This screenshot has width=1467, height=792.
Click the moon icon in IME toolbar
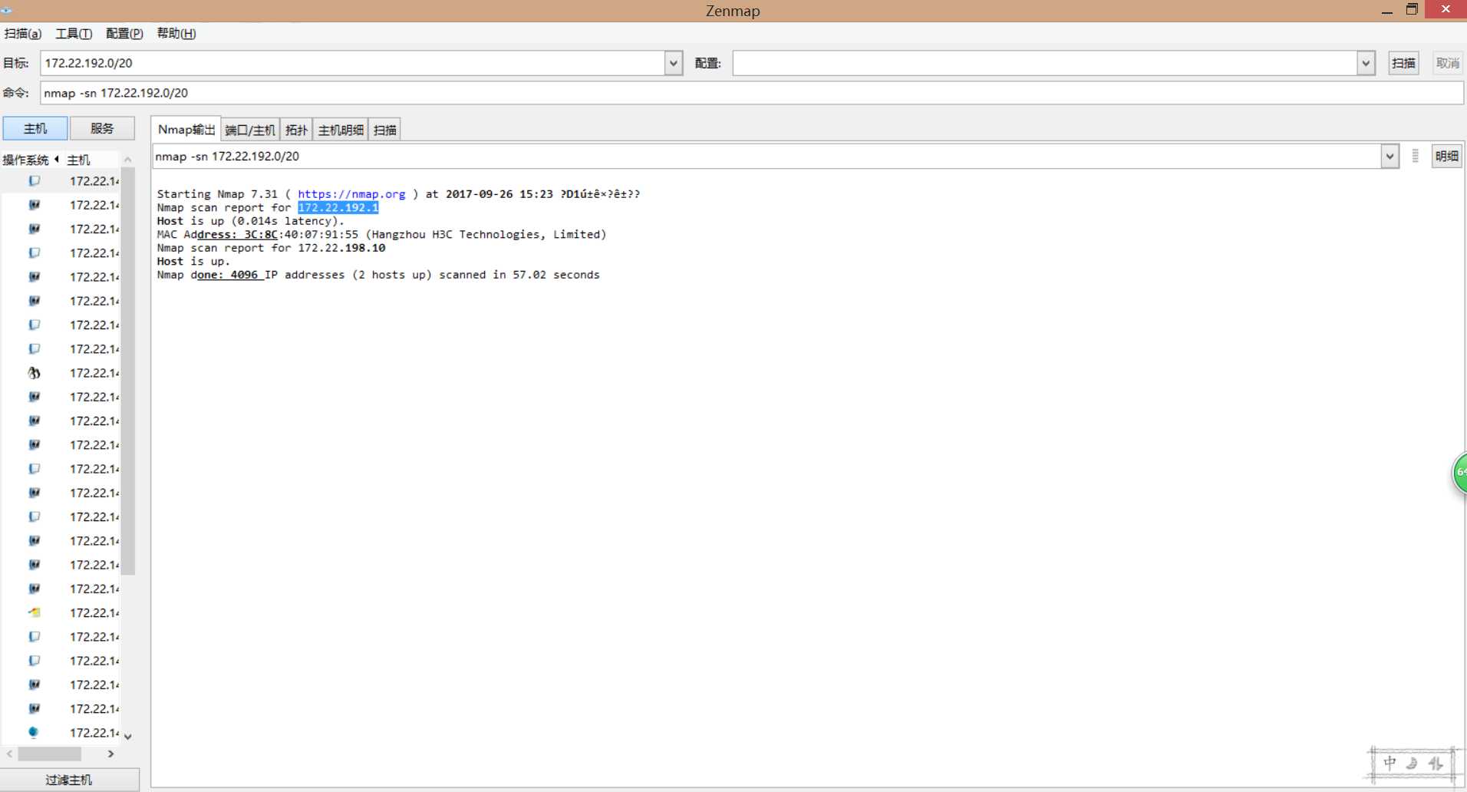1412,763
